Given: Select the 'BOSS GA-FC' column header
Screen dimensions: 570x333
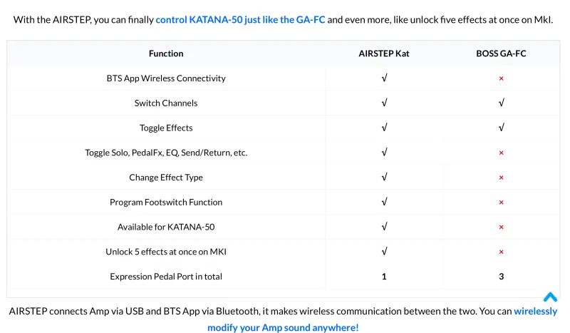Looking at the screenshot, I should click(x=501, y=53).
